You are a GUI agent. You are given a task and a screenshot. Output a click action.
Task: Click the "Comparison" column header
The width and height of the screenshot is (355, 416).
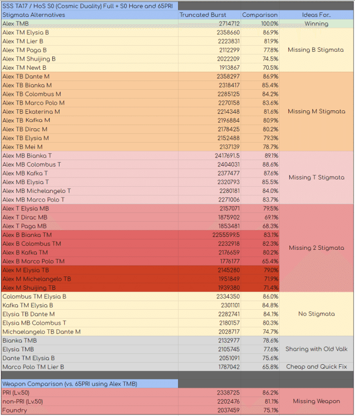260,15
